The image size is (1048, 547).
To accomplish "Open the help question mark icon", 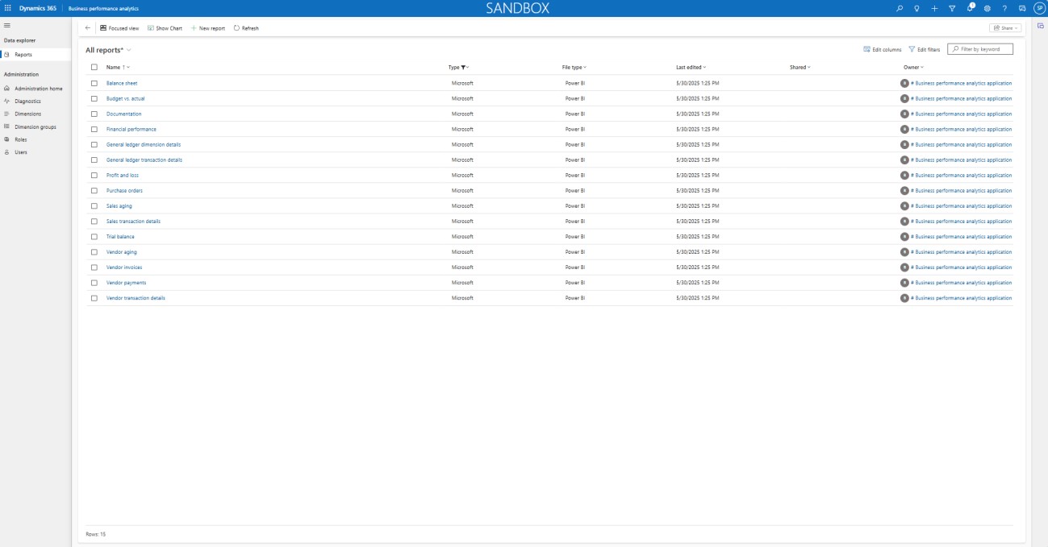I will point(1004,8).
